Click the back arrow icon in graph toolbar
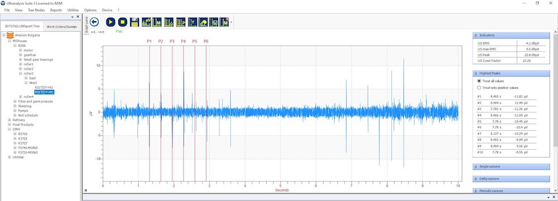Viewport: 558px width, 201px height. (94, 22)
